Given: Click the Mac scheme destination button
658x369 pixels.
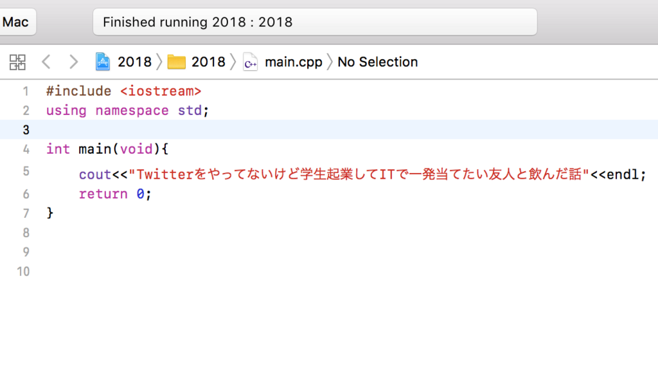Looking at the screenshot, I should pos(17,22).
